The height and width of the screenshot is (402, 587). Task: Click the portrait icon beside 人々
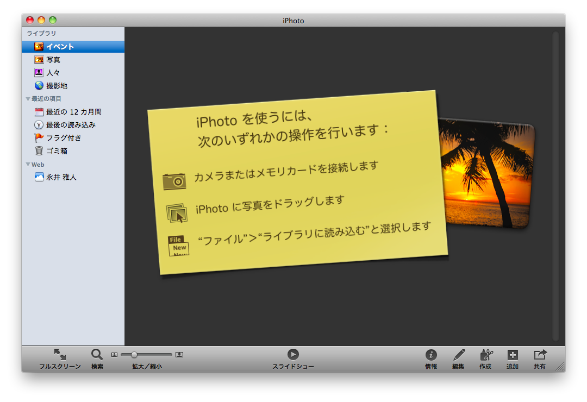coord(39,73)
